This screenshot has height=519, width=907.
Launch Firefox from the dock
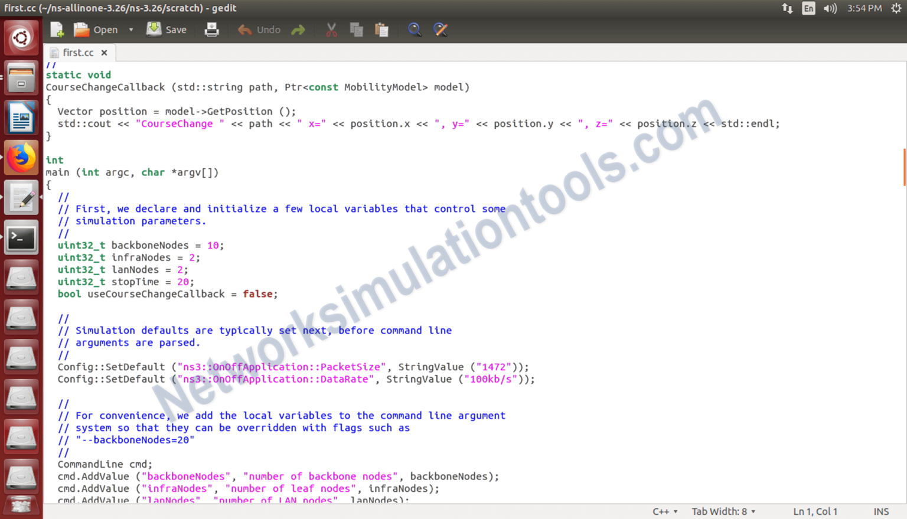[x=21, y=158]
